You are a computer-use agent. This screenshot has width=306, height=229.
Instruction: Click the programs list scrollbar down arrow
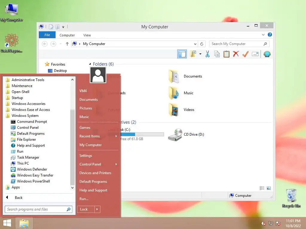tap(72, 188)
